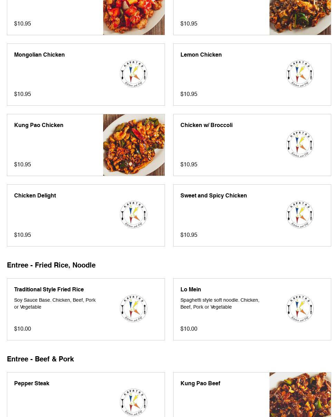Click the logo icon on Chicken Delight card
The width and height of the screenshot is (333, 417).
point(134,215)
